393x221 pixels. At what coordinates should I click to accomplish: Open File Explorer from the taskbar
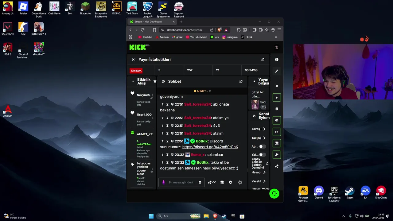tap(206, 216)
